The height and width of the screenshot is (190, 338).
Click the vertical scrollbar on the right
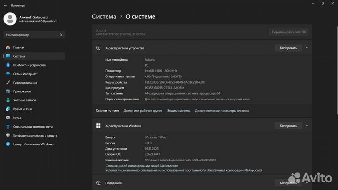[x=337, y=71]
